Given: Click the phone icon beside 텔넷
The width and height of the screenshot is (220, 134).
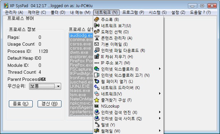Looking at the screenshot, I should pos(97,125).
